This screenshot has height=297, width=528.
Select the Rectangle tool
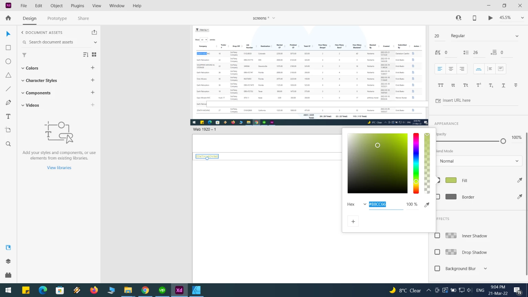8,47
